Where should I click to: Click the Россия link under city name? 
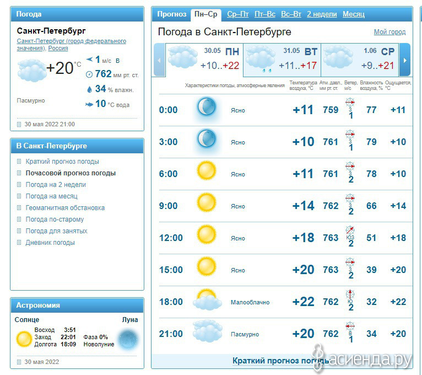pyautogui.click(x=58, y=48)
